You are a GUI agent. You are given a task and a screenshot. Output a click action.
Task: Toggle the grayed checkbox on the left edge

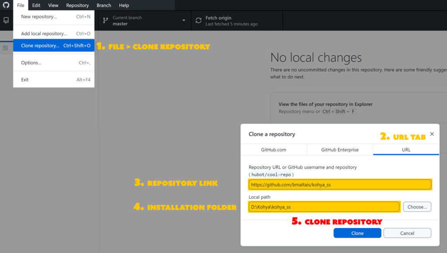(5, 47)
